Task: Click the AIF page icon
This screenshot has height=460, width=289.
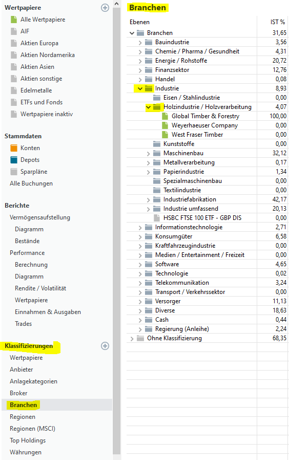Action: click(14, 31)
